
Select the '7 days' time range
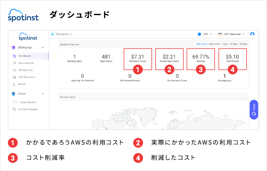(x=225, y=44)
